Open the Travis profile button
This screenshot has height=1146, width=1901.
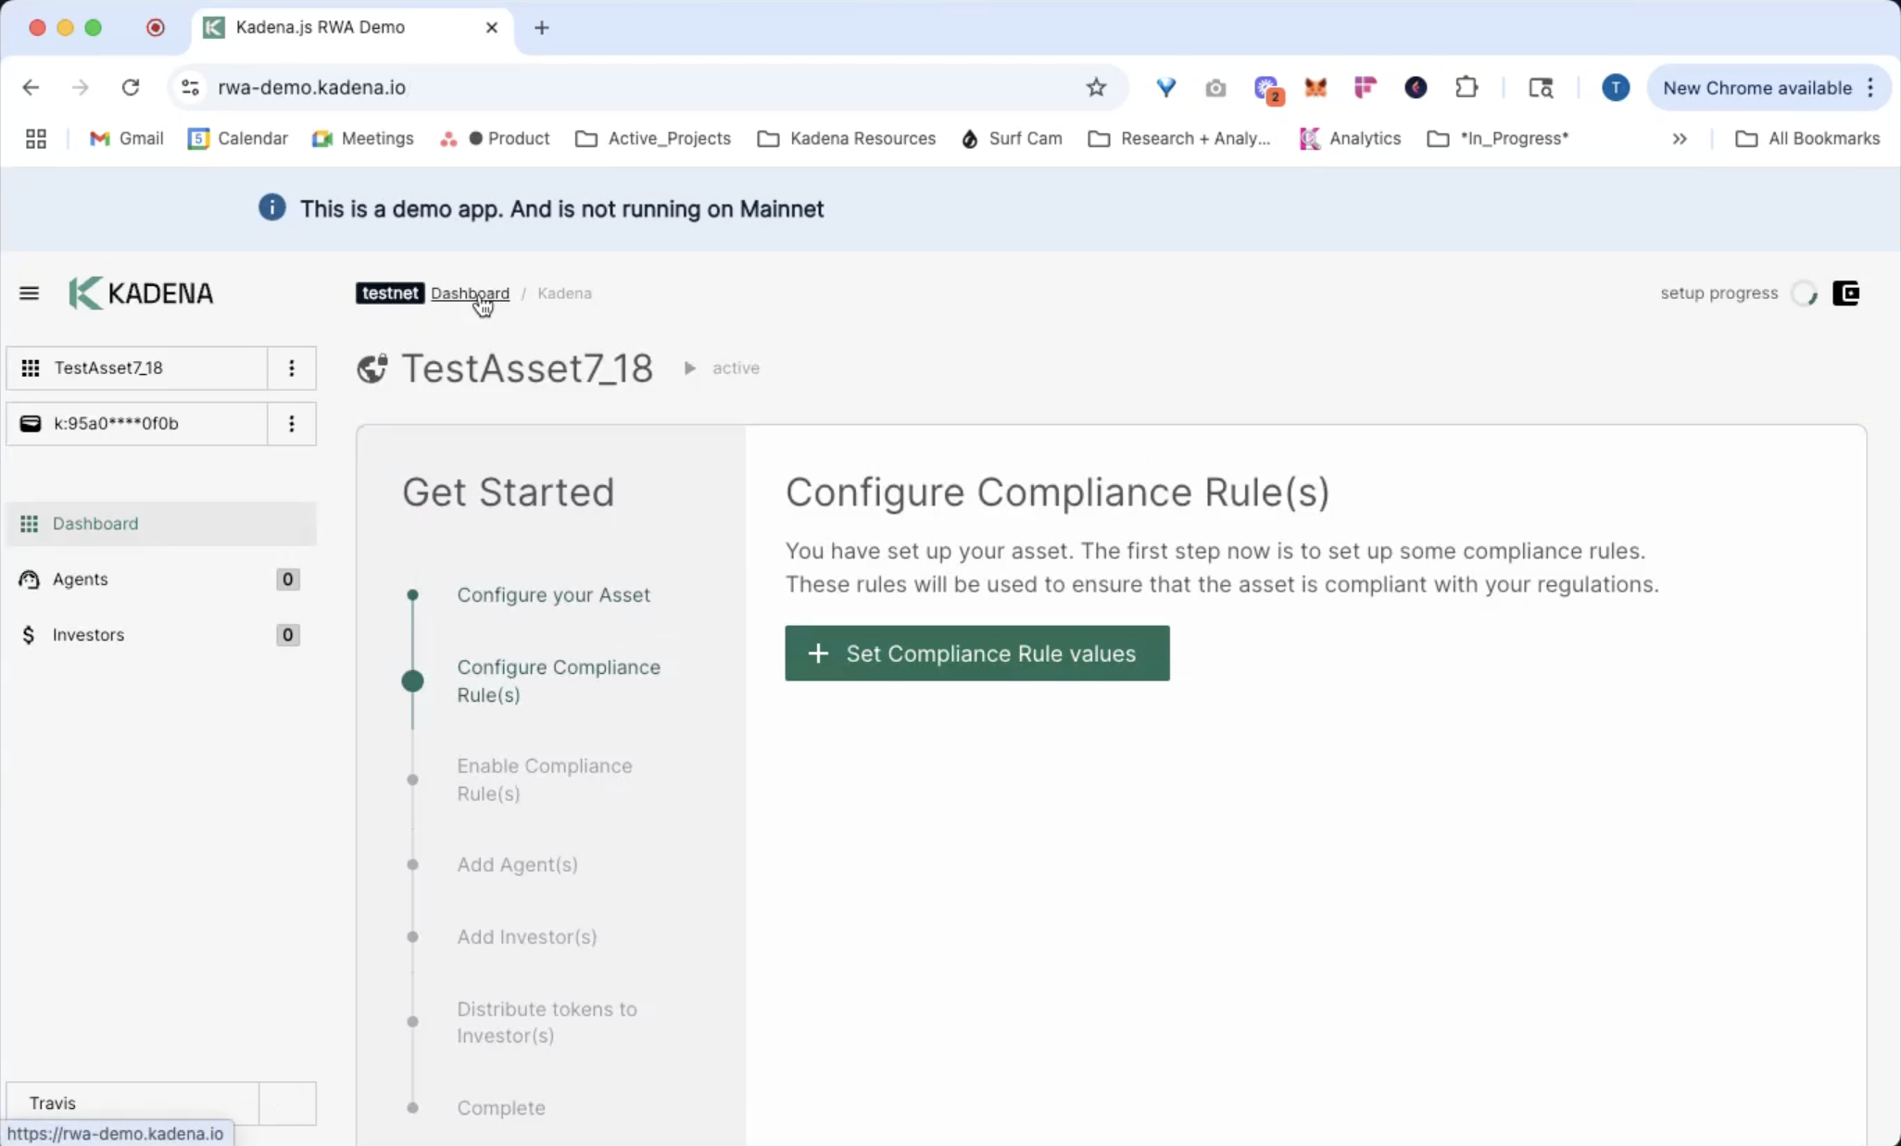(x=132, y=1102)
